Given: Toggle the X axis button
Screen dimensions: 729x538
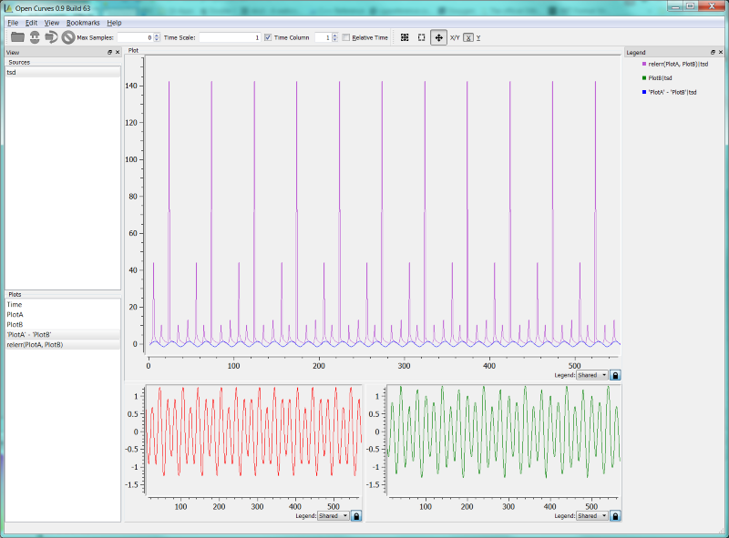Looking at the screenshot, I should tap(467, 37).
